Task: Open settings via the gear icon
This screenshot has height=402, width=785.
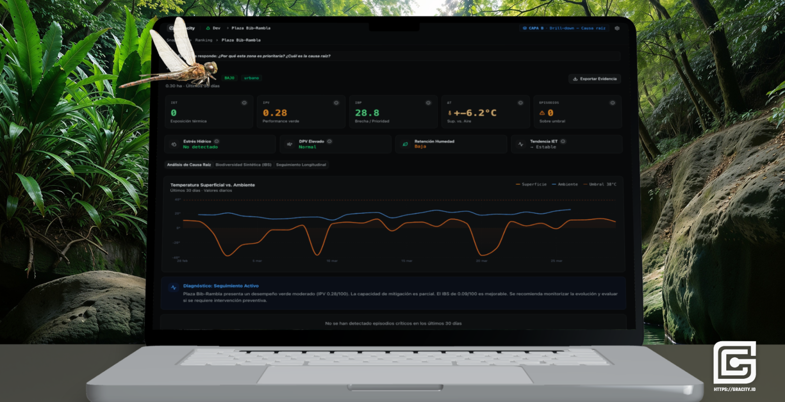Action: tap(617, 29)
